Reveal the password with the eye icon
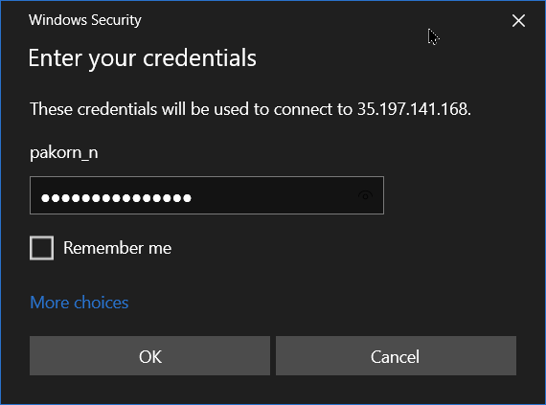 tap(365, 196)
